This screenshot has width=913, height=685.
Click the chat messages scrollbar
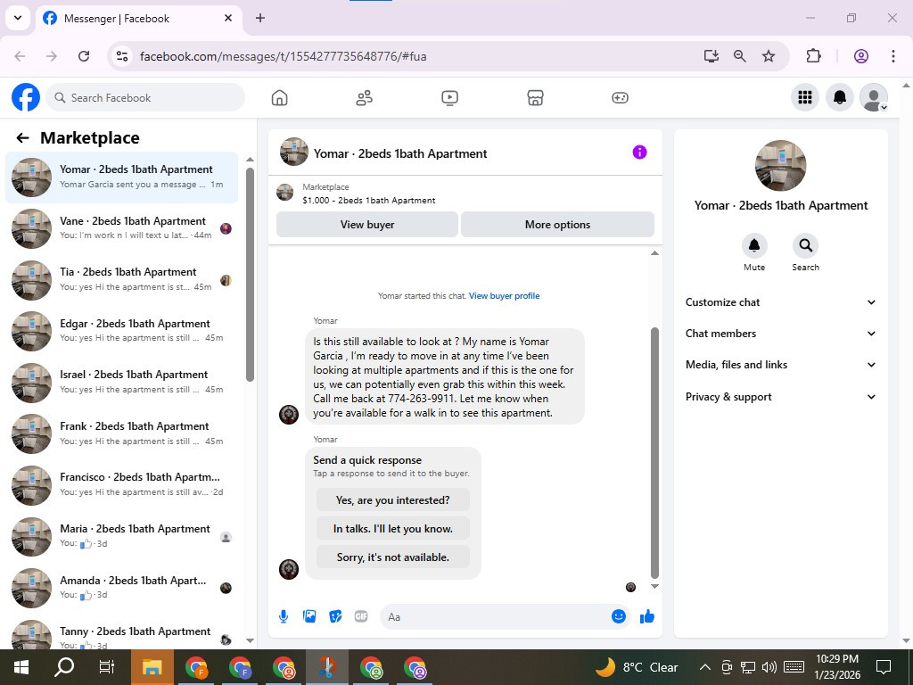[654, 452]
